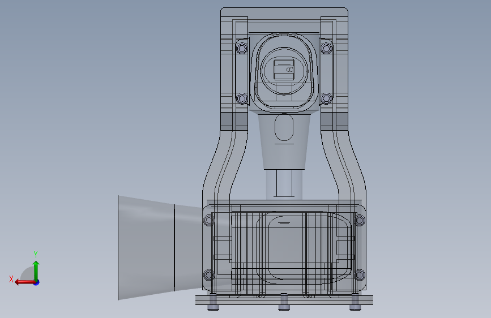This screenshot has width=491, height=318.
Task: Select the oval slot on the tapered neck
Action: tap(284, 127)
